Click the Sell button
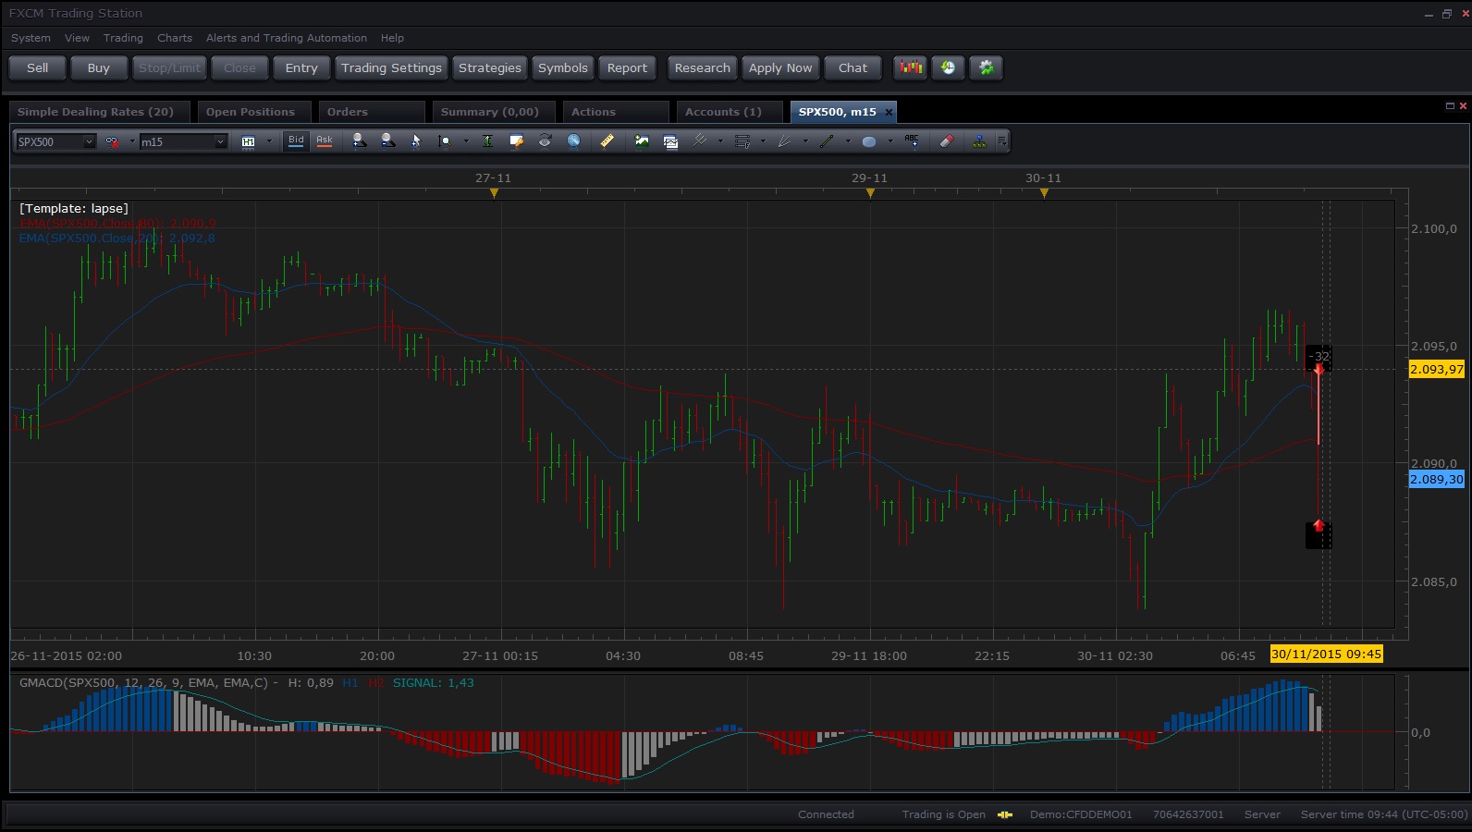The width and height of the screenshot is (1472, 832). click(38, 67)
